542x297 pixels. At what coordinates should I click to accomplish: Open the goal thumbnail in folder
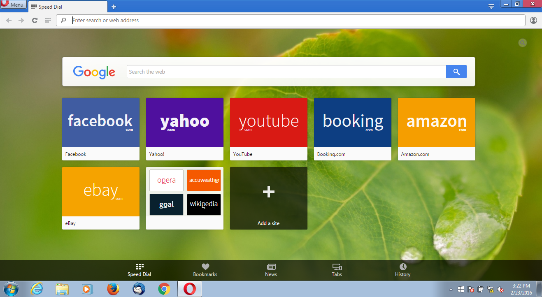point(166,205)
